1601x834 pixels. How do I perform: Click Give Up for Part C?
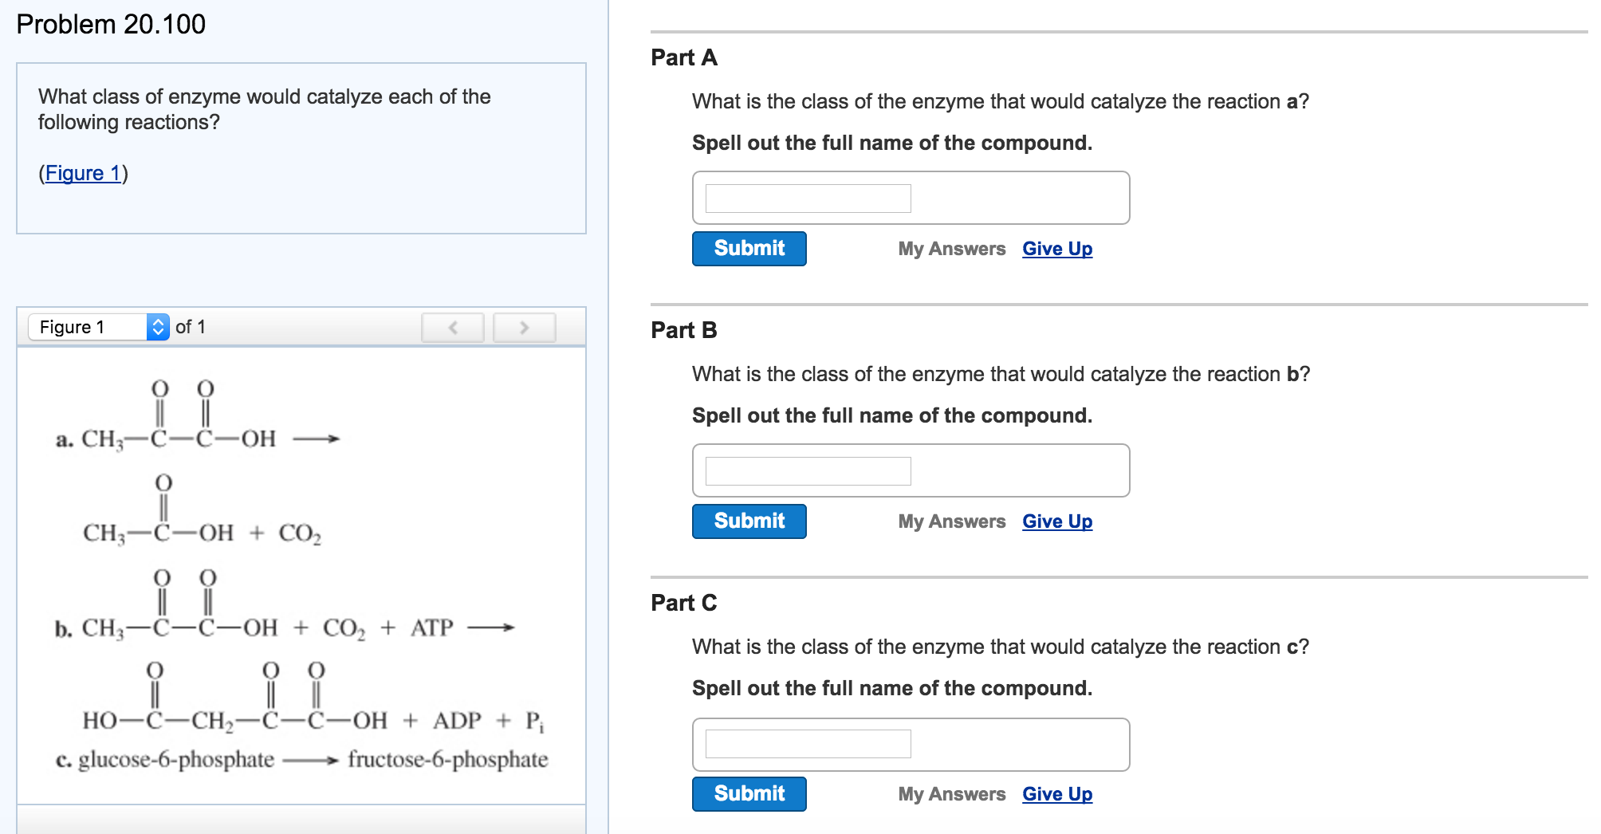(x=1057, y=794)
